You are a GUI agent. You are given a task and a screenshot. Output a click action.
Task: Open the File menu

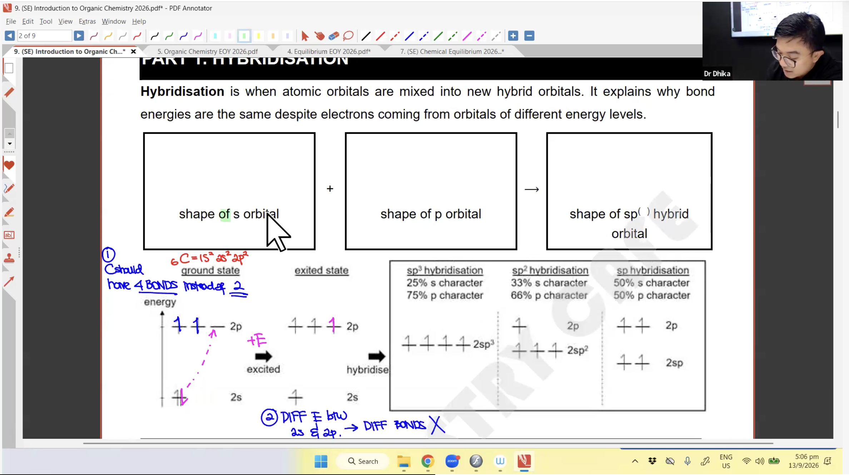point(11,21)
